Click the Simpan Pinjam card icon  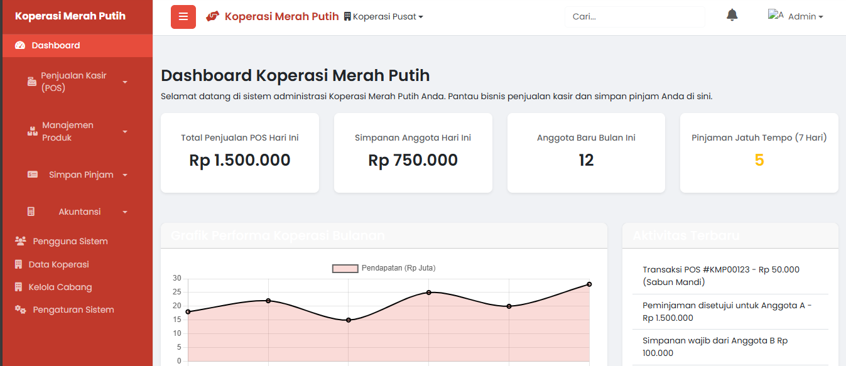33,175
